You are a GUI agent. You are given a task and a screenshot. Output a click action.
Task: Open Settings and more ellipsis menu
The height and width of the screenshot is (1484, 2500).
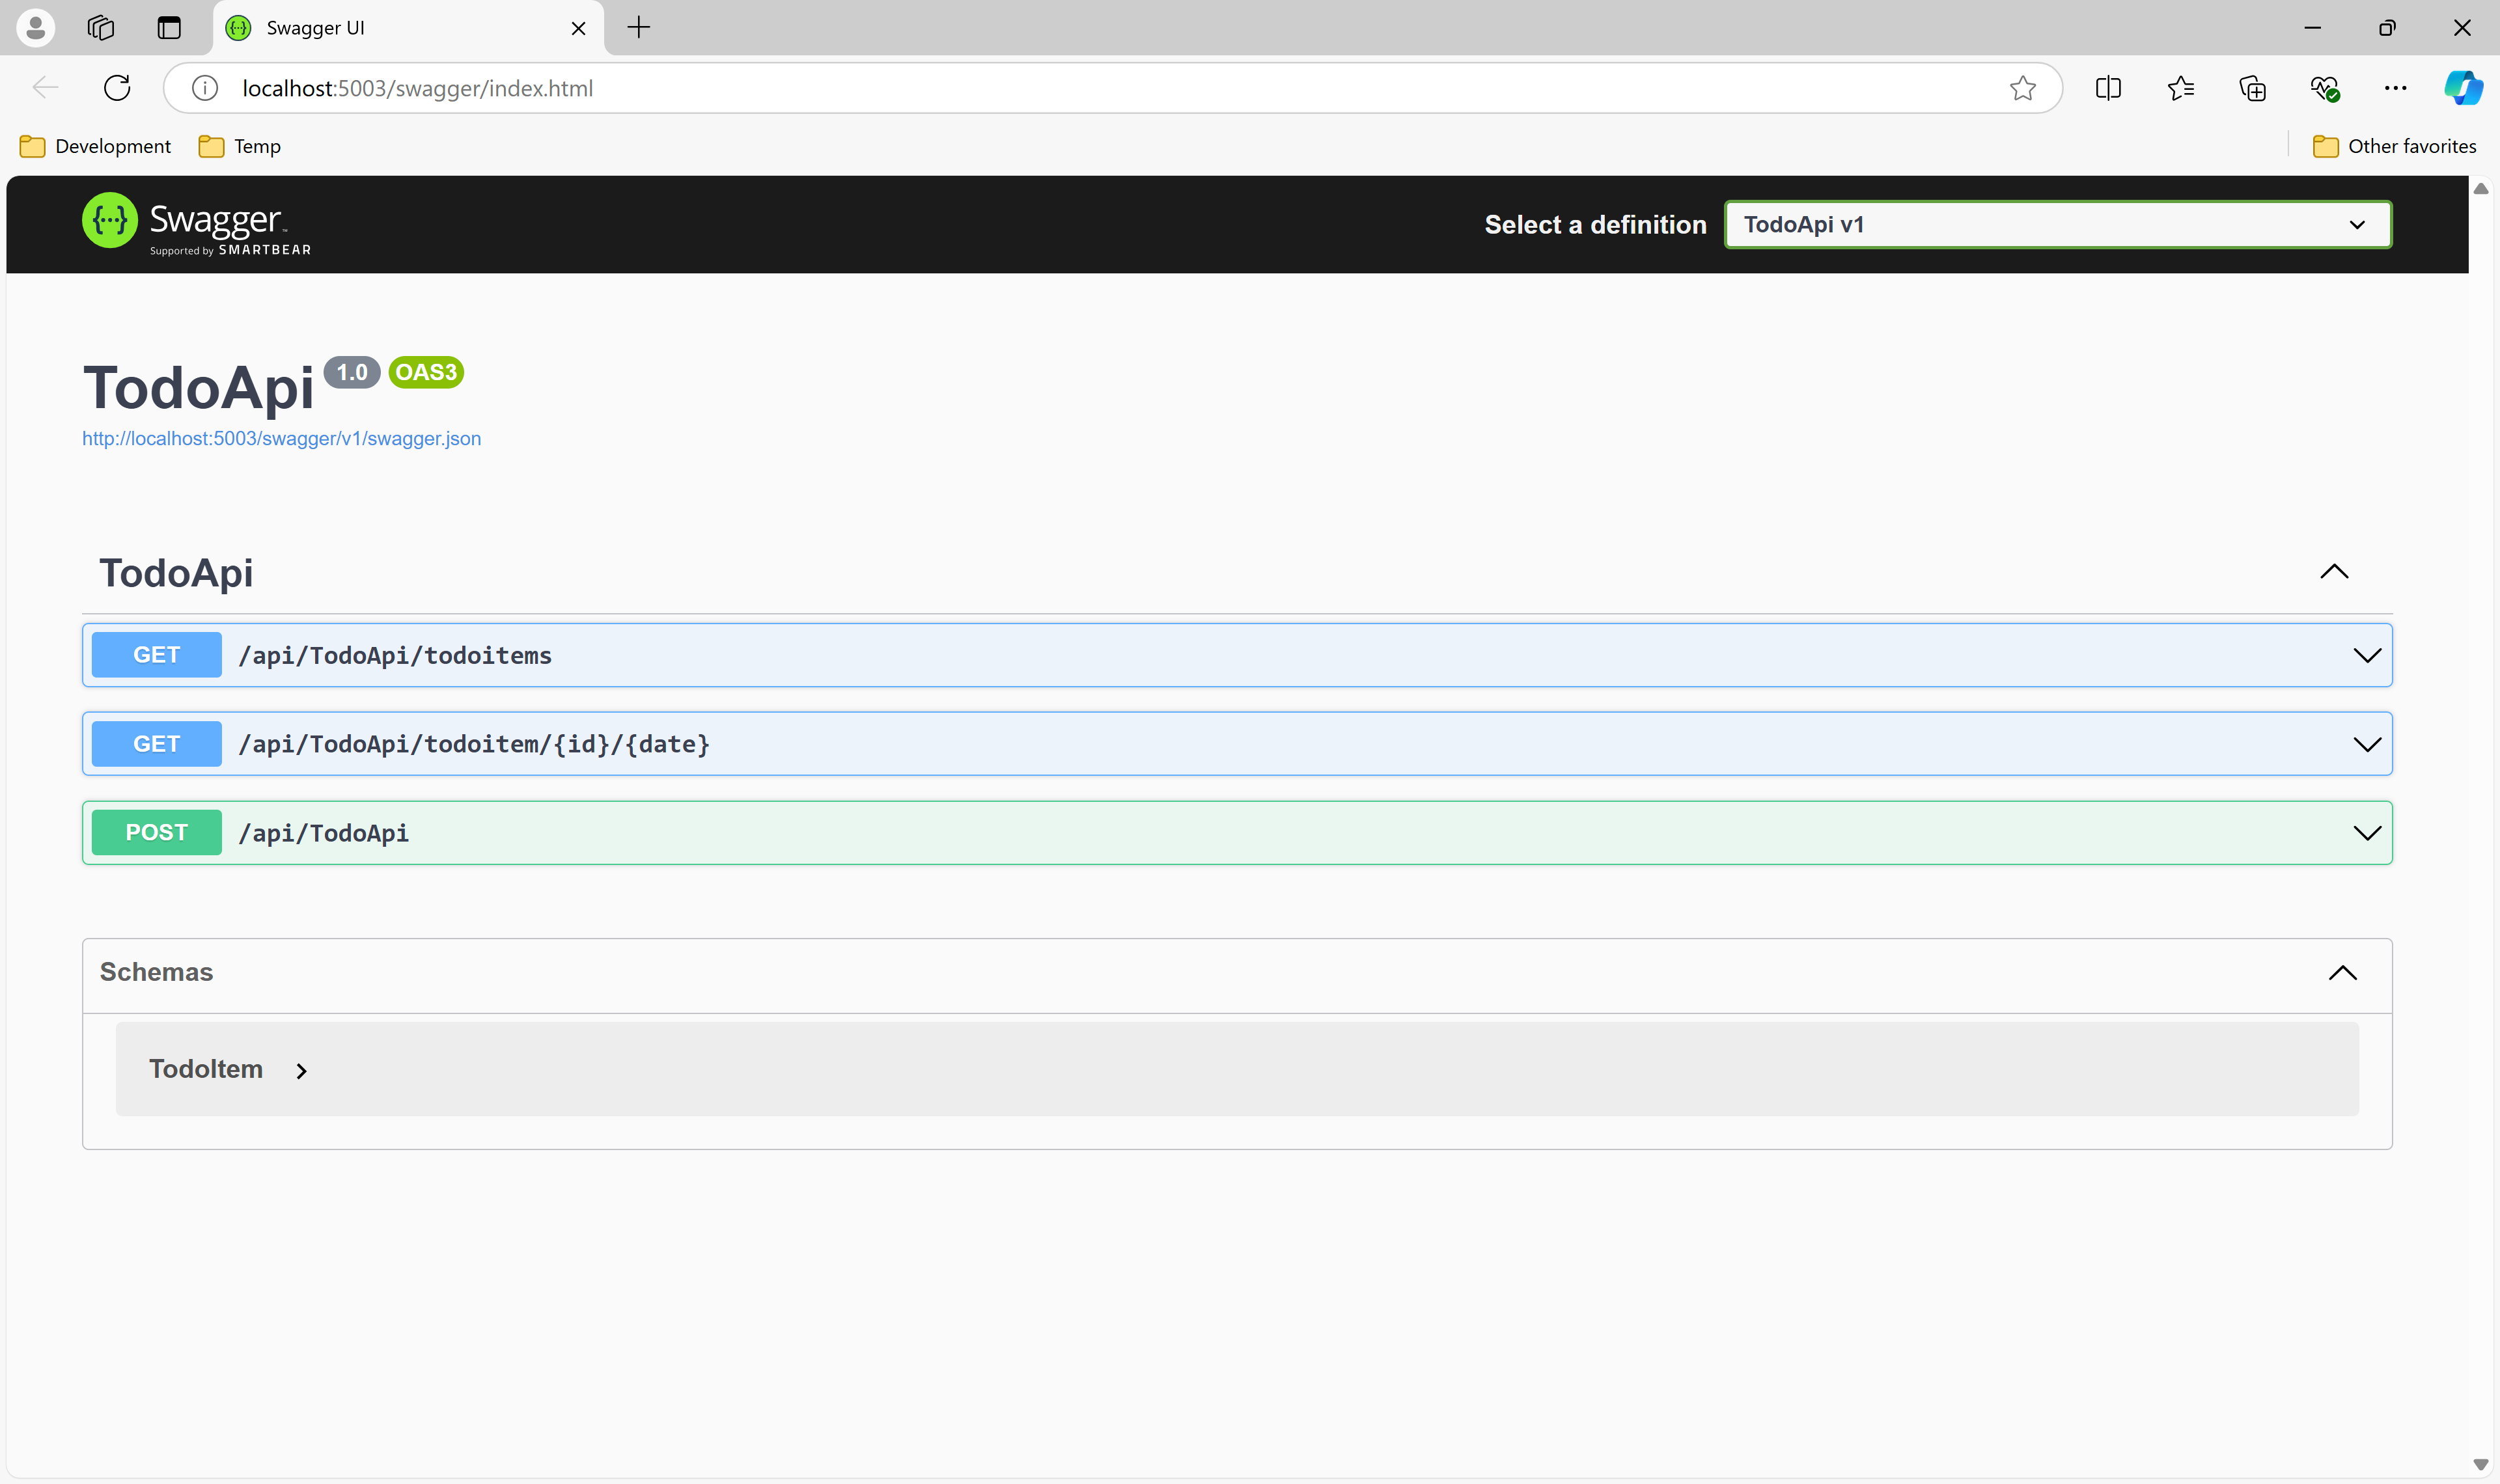(x=2395, y=88)
